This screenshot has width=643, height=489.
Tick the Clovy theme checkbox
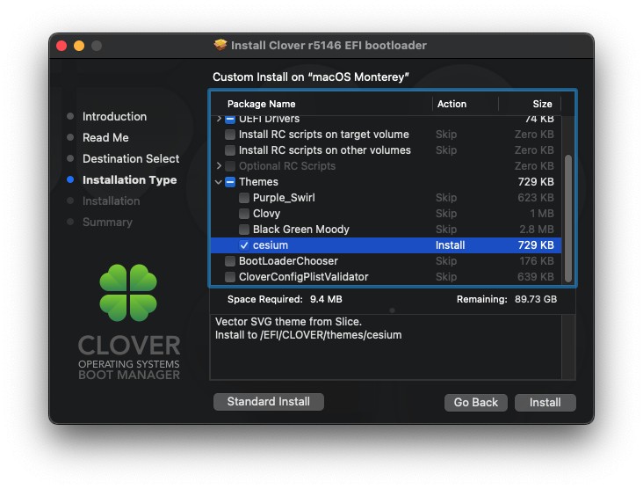(244, 214)
